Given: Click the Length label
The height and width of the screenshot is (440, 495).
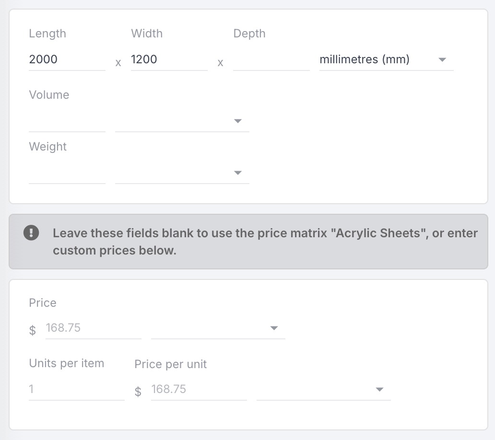Looking at the screenshot, I should point(47,34).
